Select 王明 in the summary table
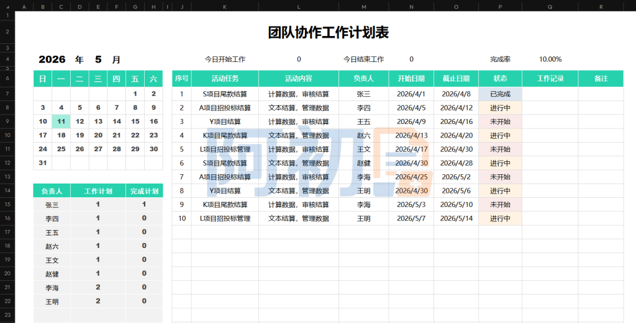This screenshot has height=323, width=636. (52, 301)
